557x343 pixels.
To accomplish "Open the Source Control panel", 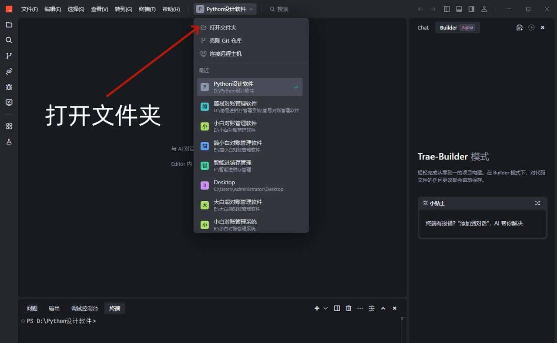I will (9, 56).
